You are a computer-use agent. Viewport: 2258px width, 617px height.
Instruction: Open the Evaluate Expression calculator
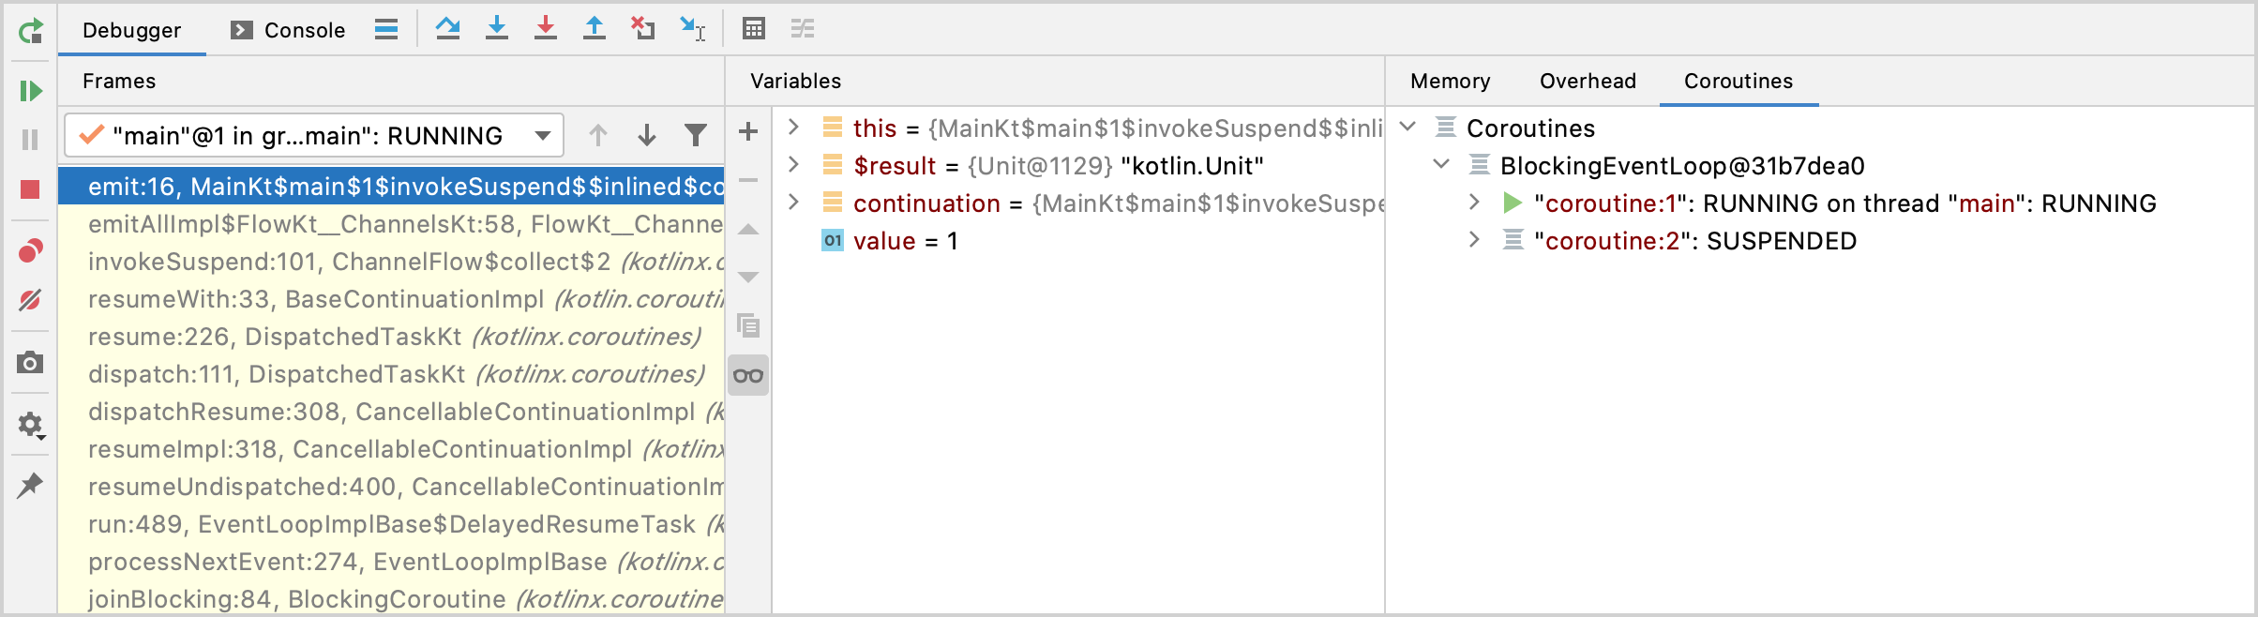click(x=754, y=29)
